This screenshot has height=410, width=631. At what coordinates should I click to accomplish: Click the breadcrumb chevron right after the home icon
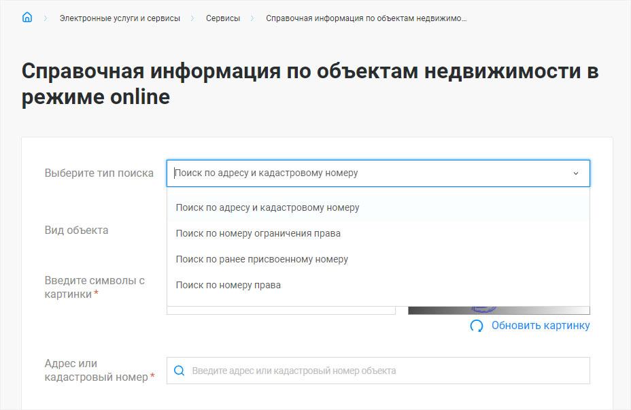(46, 18)
